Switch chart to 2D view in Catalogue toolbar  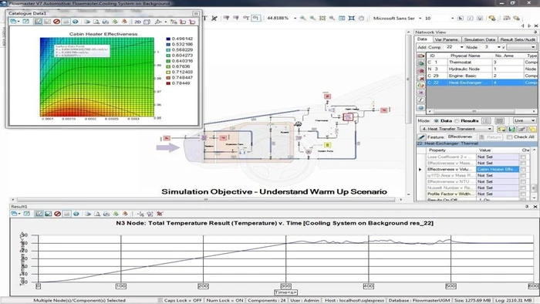[x=137, y=22]
